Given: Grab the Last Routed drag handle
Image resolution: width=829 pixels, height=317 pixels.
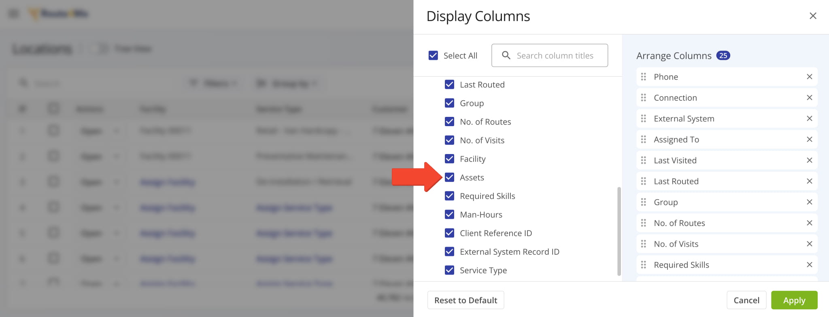Looking at the screenshot, I should tap(644, 181).
